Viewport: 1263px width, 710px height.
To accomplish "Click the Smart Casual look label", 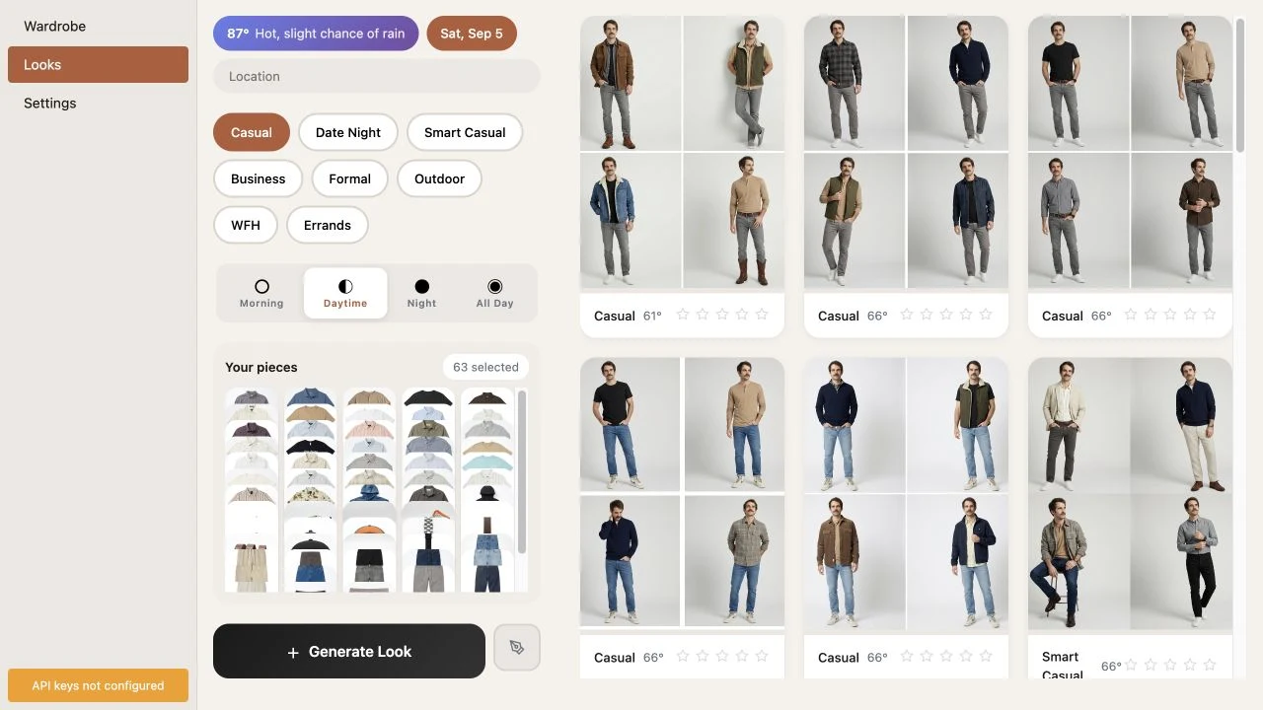I will pos(1062,666).
